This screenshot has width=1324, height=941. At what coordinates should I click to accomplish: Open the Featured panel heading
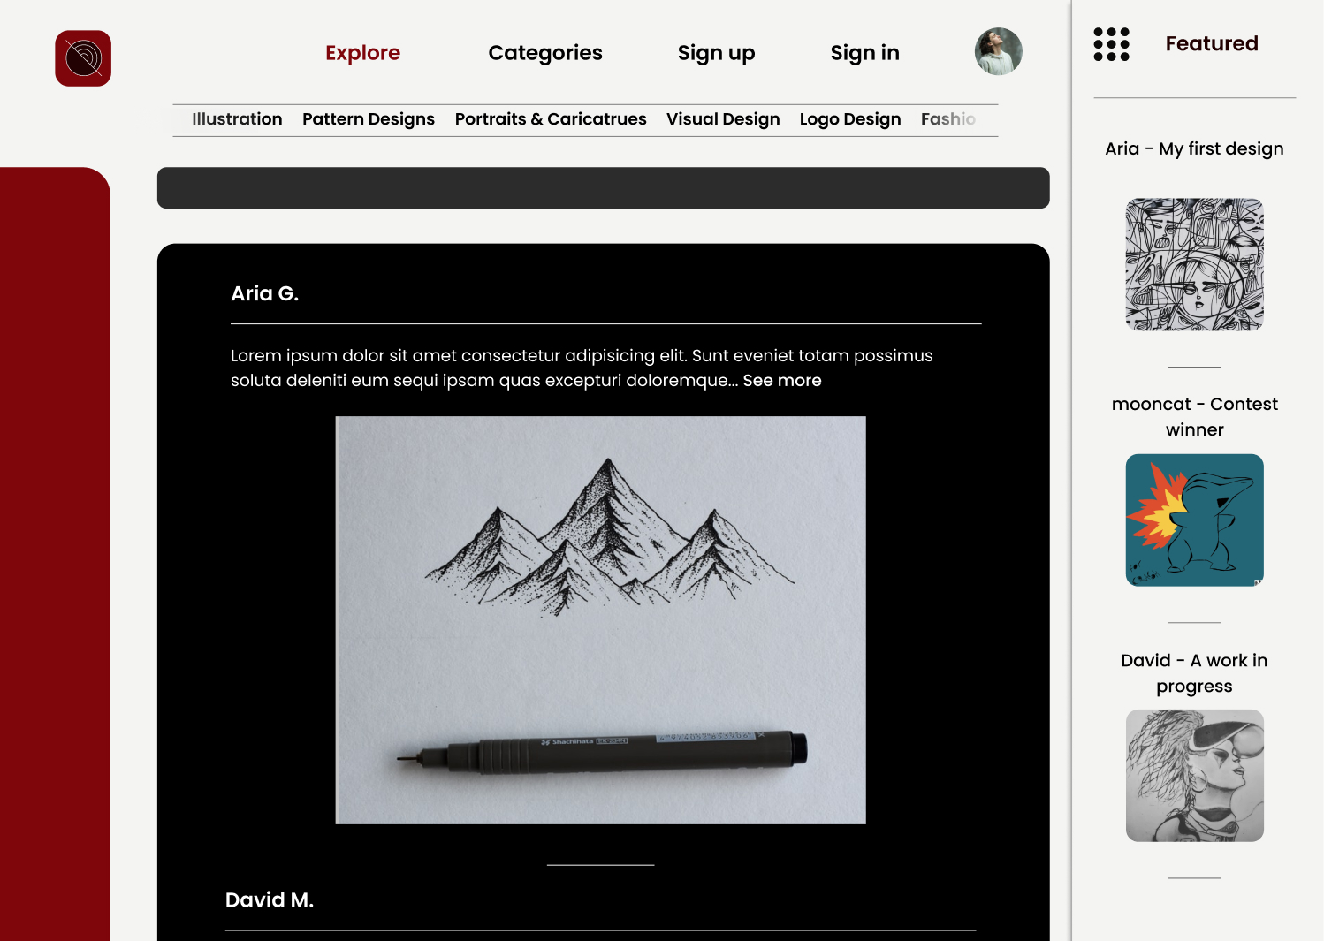click(x=1212, y=43)
